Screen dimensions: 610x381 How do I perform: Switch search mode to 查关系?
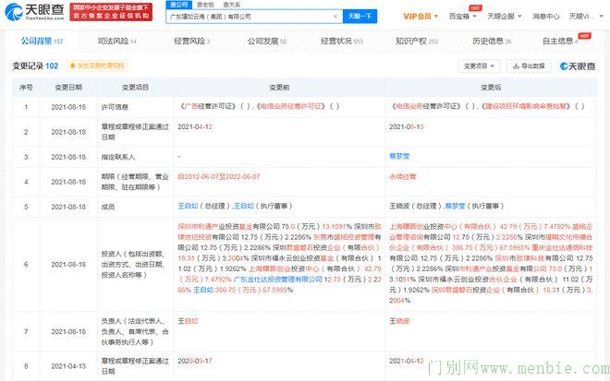(x=244, y=4)
